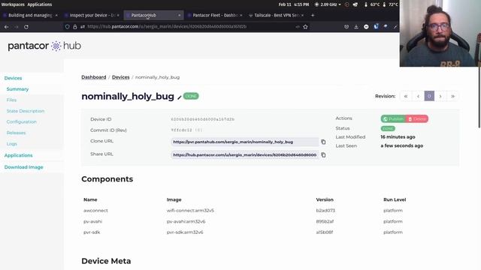The image size is (481, 270).
Task: Click the awconnect component name
Action: click(95, 211)
